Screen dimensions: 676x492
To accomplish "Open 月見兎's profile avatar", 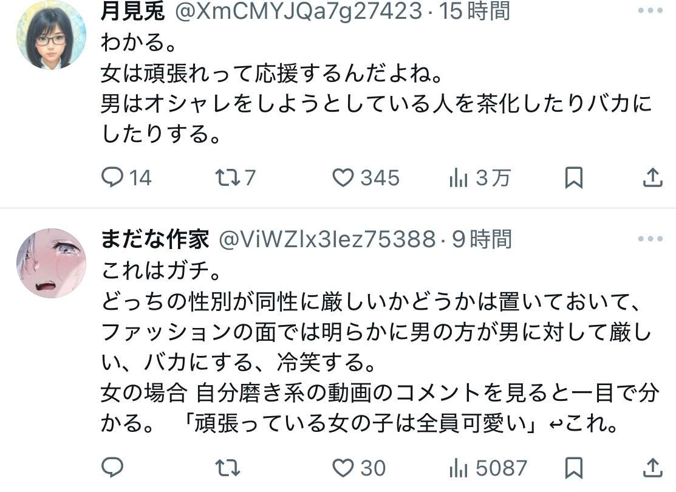I will (51, 35).
